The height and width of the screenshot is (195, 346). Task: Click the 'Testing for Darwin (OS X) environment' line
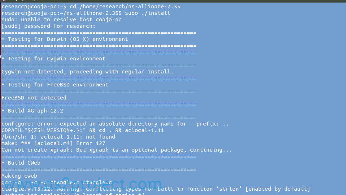[x=65, y=39]
